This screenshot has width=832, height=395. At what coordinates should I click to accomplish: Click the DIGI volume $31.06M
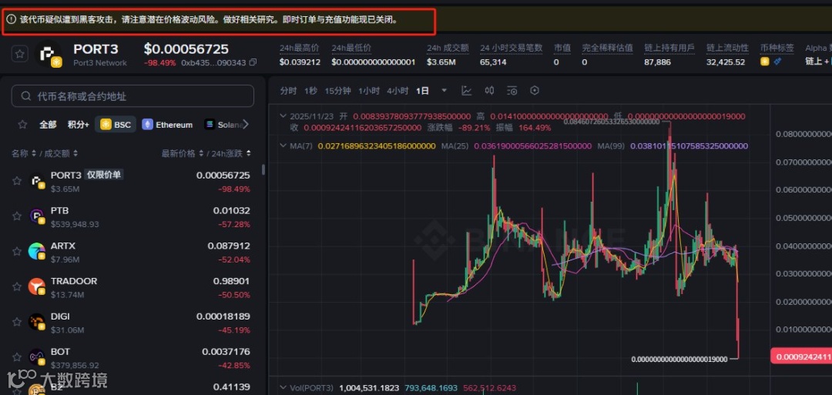point(67,330)
